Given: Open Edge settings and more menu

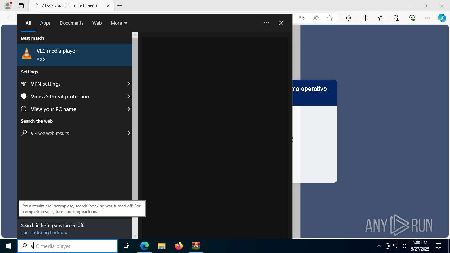Looking at the screenshot, I should 427,18.
